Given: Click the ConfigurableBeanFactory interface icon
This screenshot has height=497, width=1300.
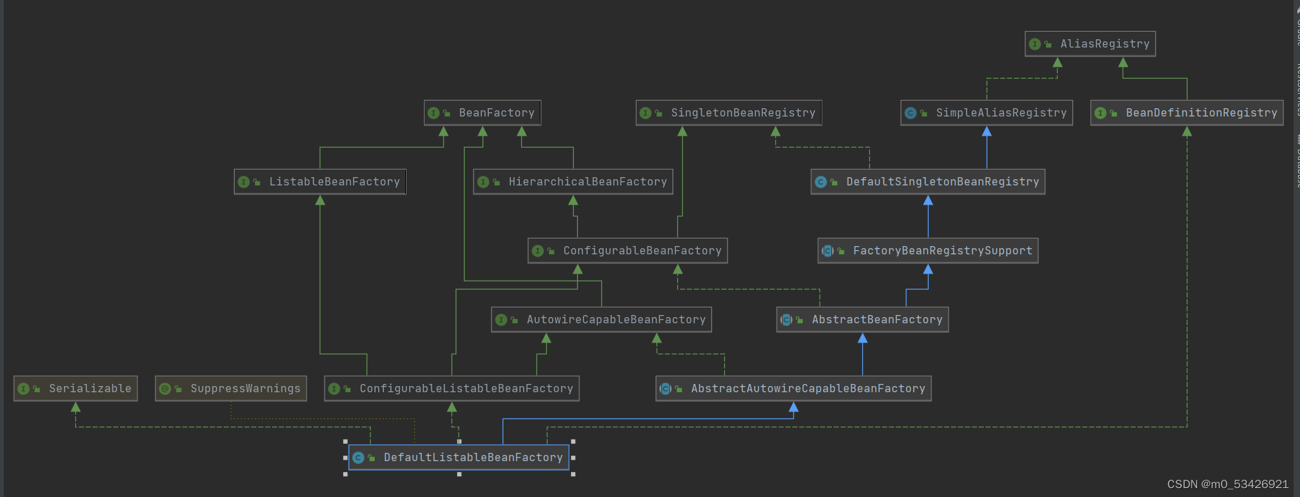Looking at the screenshot, I should coord(538,251).
